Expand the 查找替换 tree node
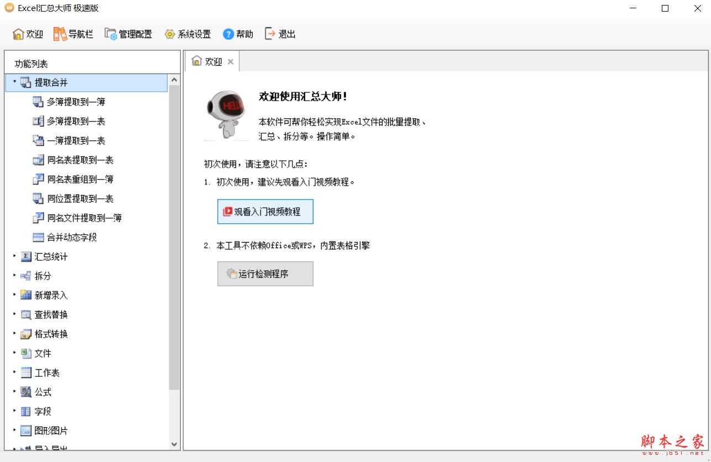Screen dimensions: 711x462 point(14,314)
